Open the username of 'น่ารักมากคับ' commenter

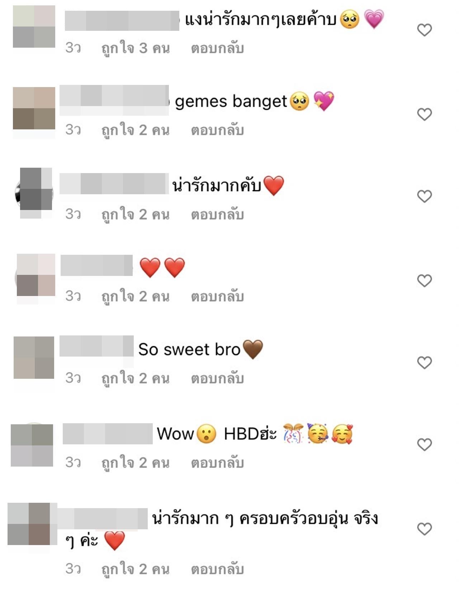coord(114,183)
